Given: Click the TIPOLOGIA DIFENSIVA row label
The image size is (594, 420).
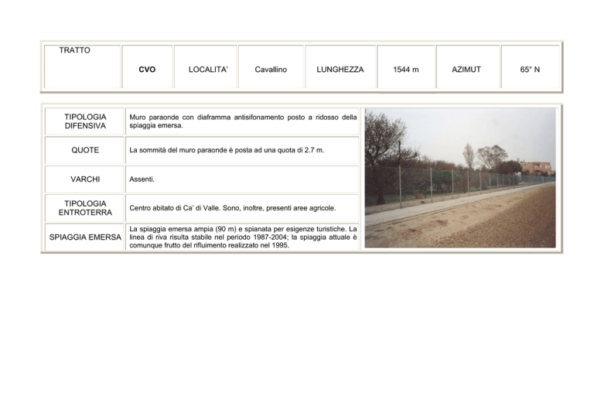Looking at the screenshot, I should pyautogui.click(x=84, y=121).
